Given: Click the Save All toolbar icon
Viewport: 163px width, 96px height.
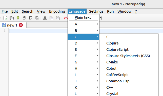Looking at the screenshot, I should click(24, 18).
